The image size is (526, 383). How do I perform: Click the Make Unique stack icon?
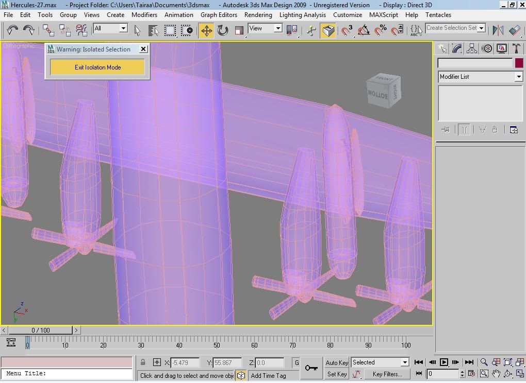[482, 130]
